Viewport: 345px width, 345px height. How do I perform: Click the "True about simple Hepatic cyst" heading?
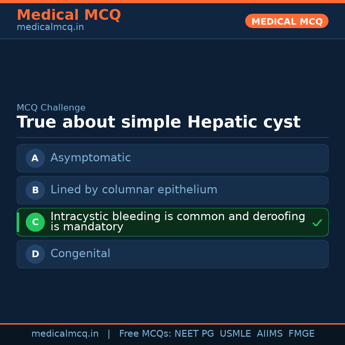[158, 122]
